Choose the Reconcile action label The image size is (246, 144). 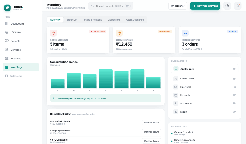(185, 95)
